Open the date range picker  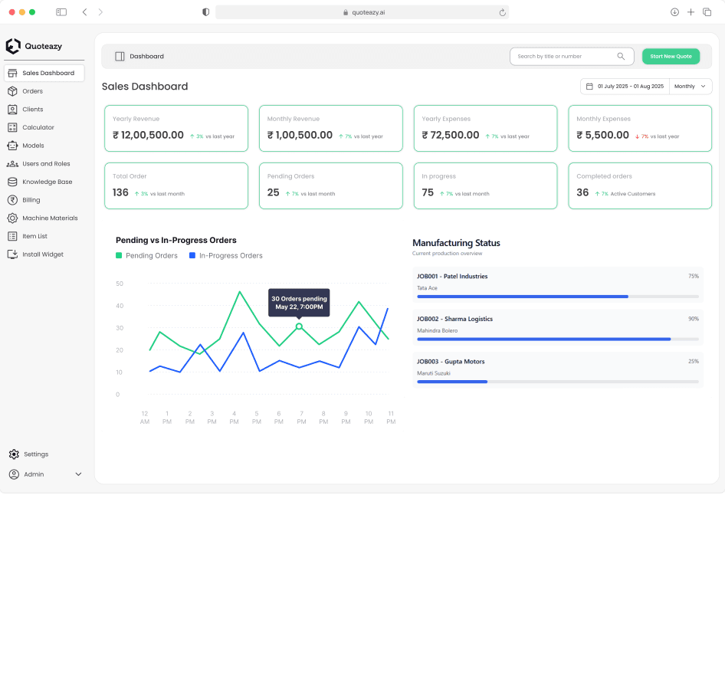[625, 87]
